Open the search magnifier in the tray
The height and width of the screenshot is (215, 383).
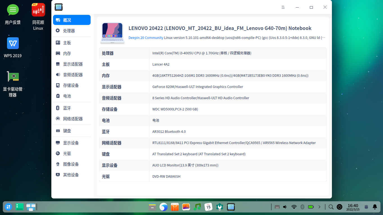tap(331, 207)
